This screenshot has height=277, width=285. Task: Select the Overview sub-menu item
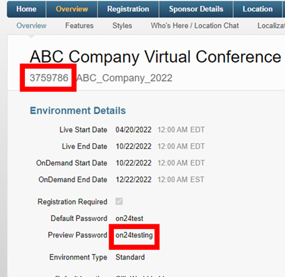tap(32, 26)
